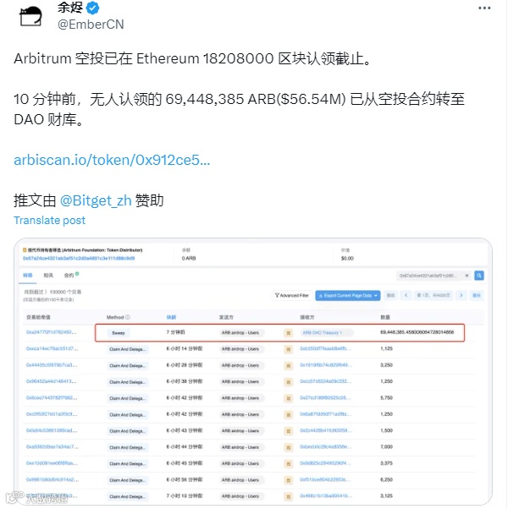Click the blue verified badge
508x509 pixels.
(92, 8)
